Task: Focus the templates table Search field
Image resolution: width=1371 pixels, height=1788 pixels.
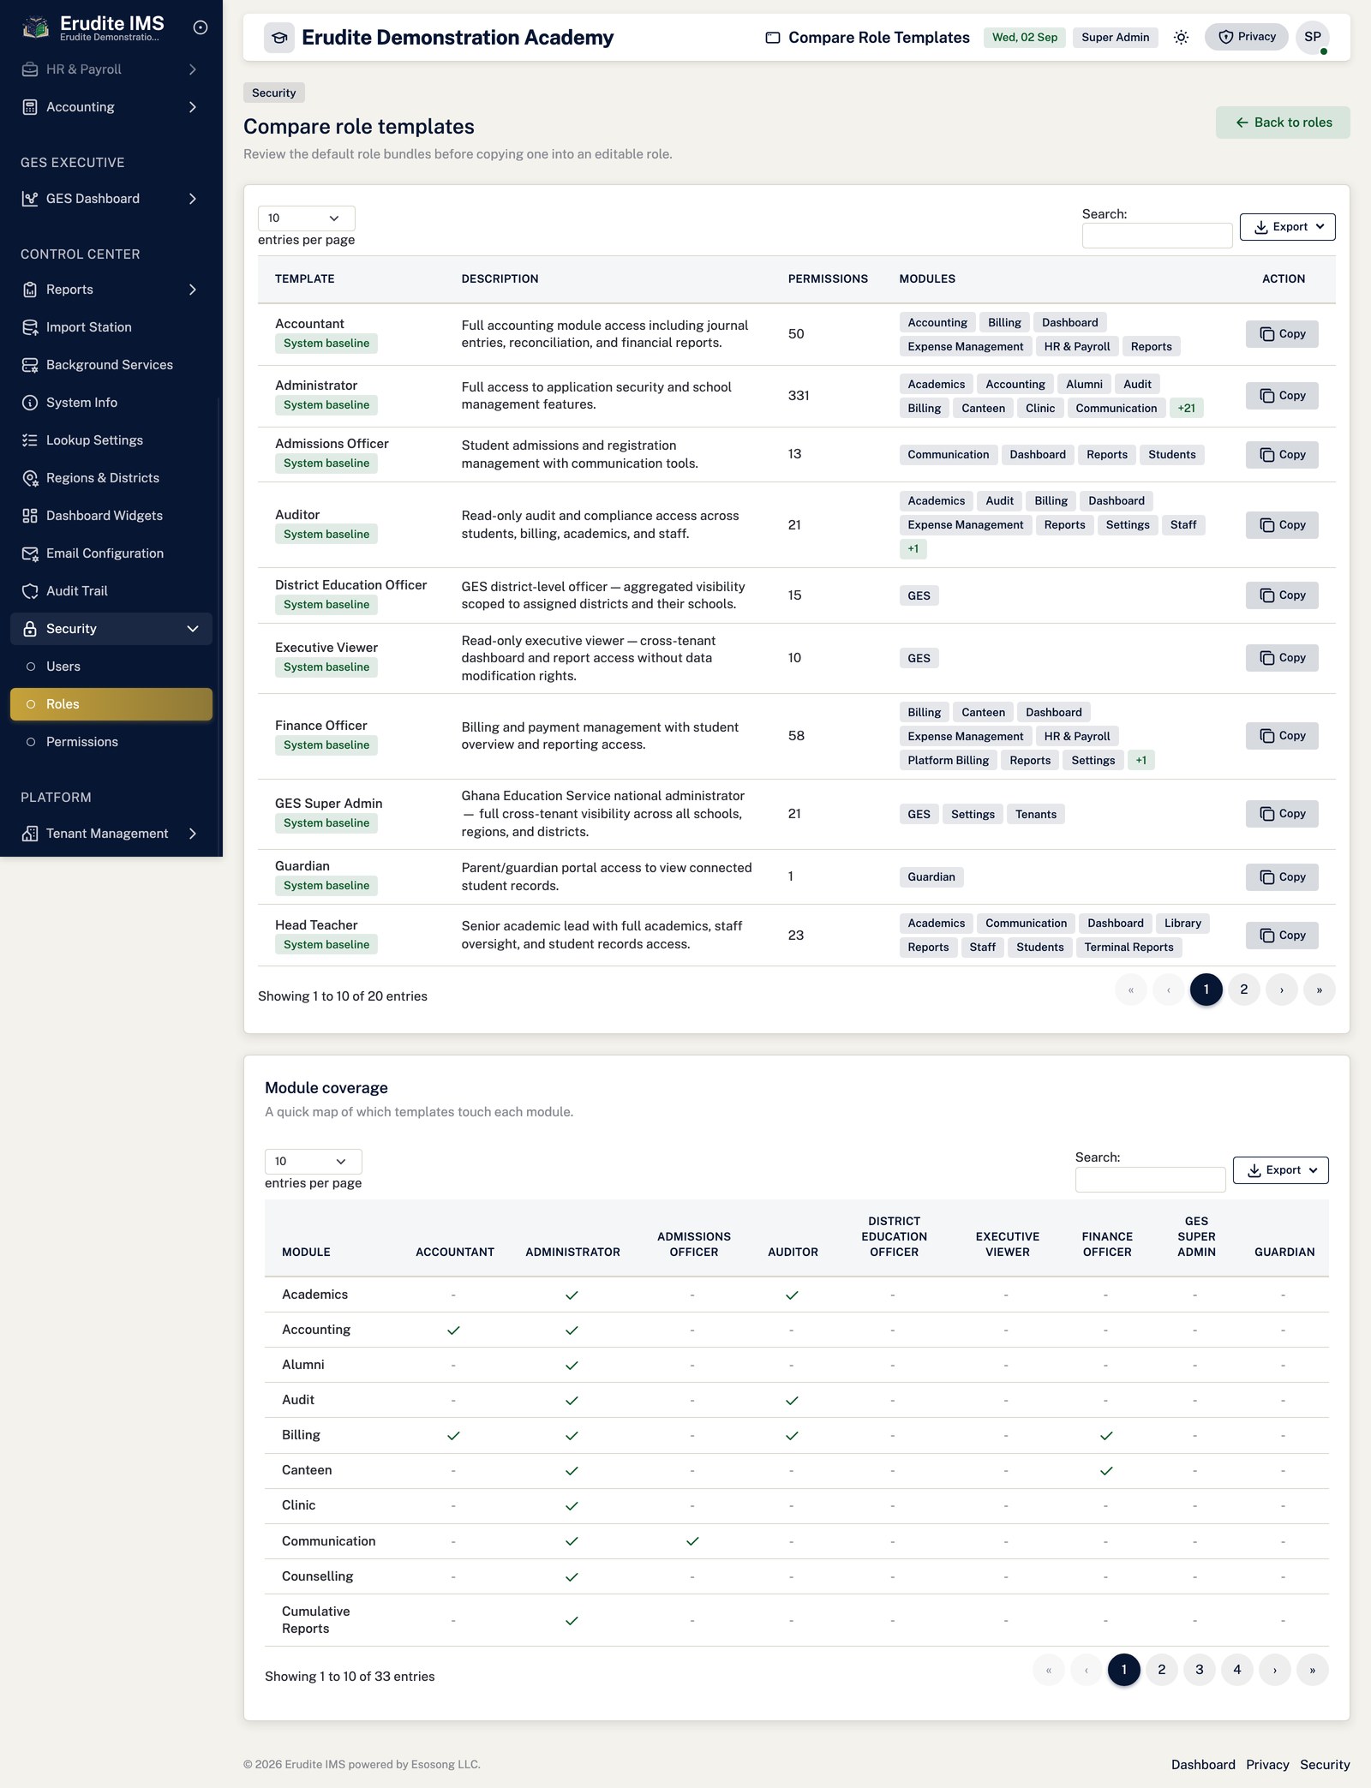Action: tap(1157, 236)
